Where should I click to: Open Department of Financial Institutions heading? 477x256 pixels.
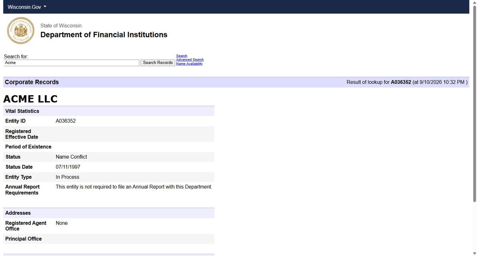pyautogui.click(x=104, y=35)
